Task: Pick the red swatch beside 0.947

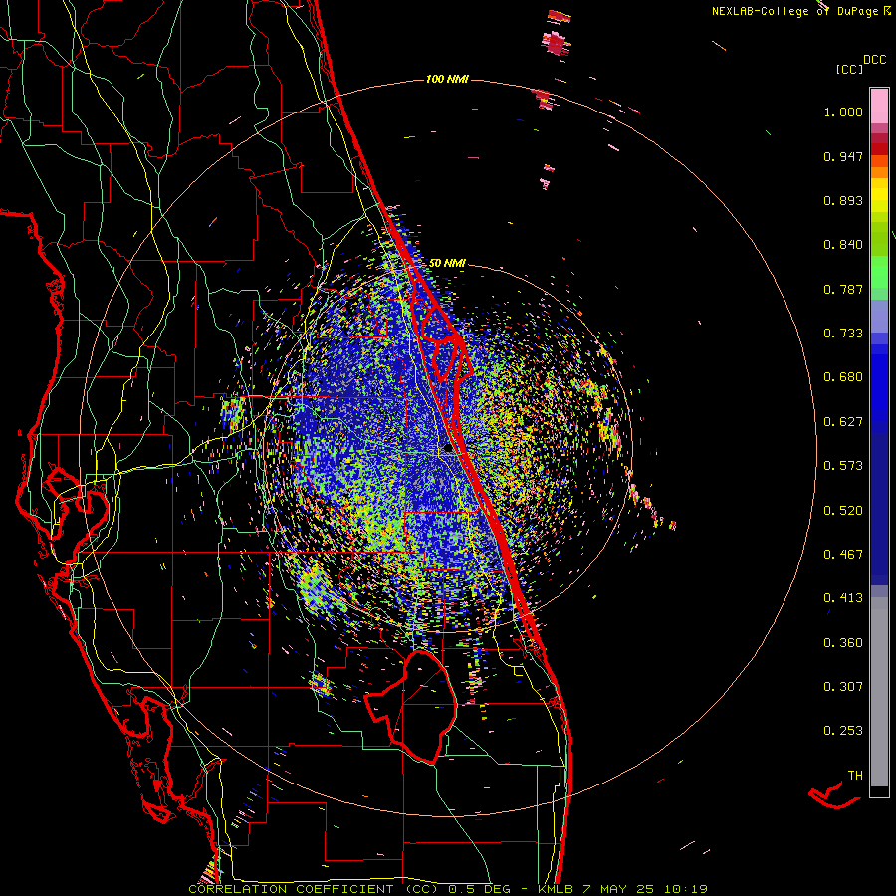Action: coord(879,149)
